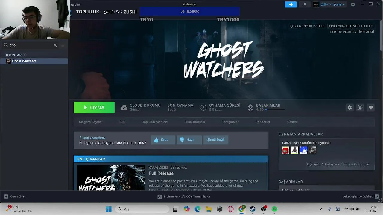Image resolution: width=383 pixels, height=215 pixels.
Task: Open the notifications bell
Action: 305,4
